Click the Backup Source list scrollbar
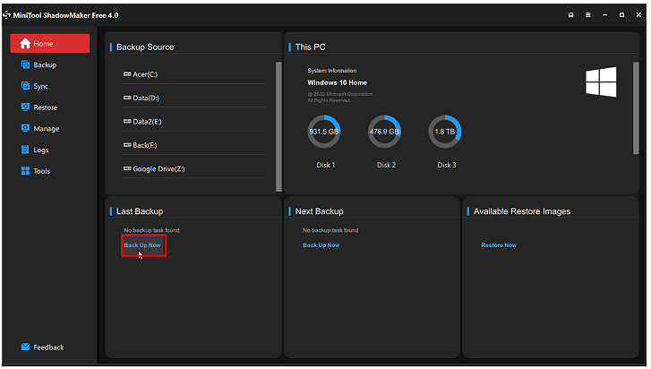Viewport: 651px width, 369px height. point(278,126)
